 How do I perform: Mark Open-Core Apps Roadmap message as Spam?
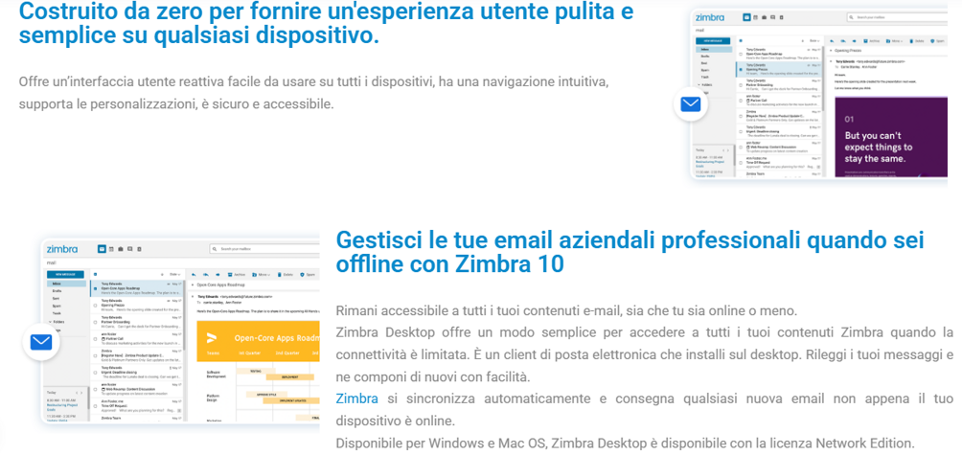(x=308, y=275)
